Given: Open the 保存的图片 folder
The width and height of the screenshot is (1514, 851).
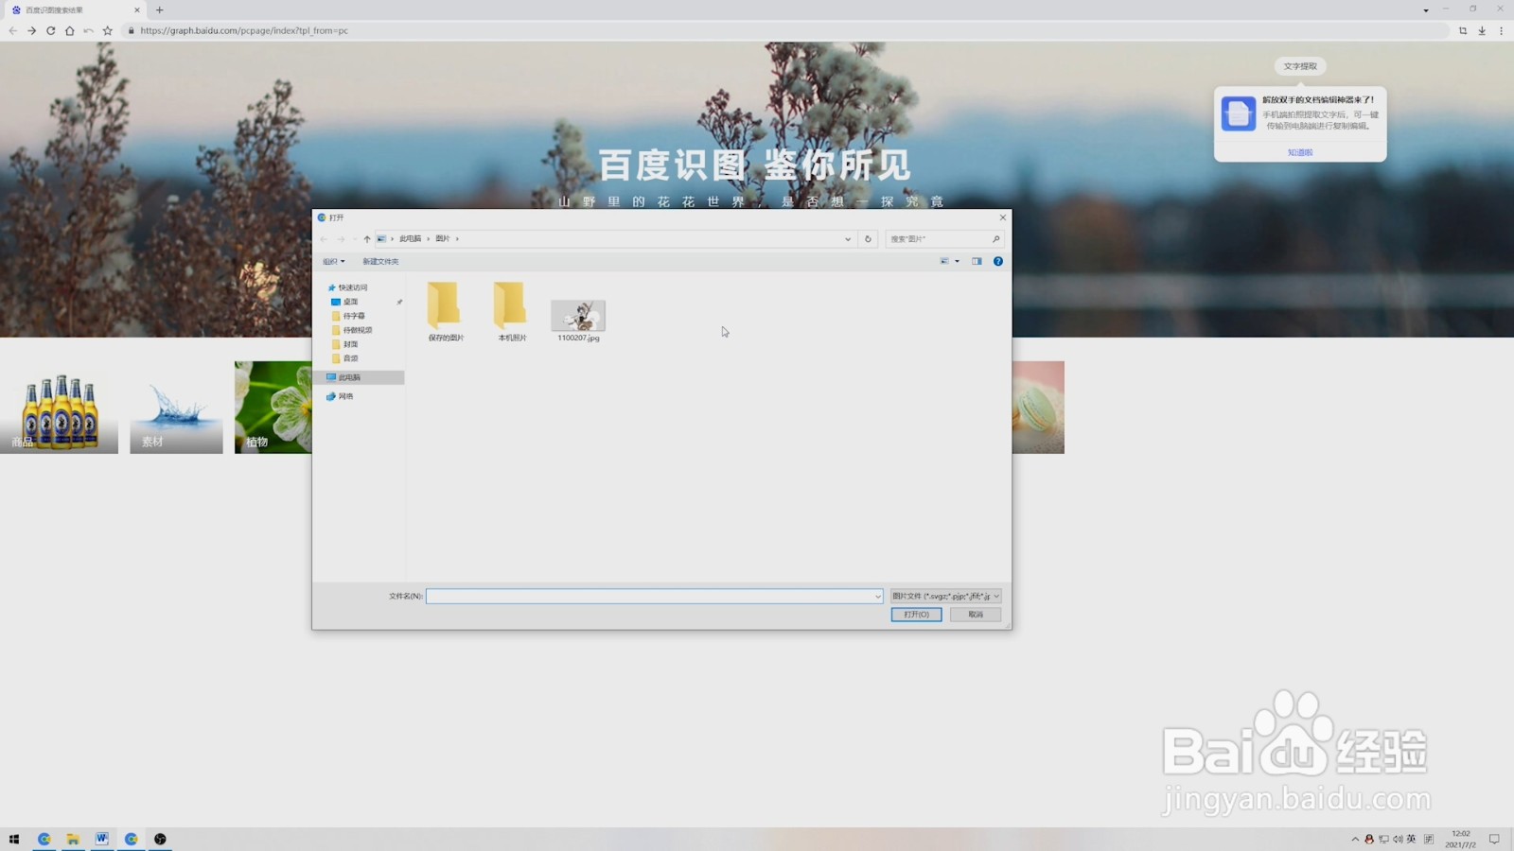Looking at the screenshot, I should click(445, 311).
